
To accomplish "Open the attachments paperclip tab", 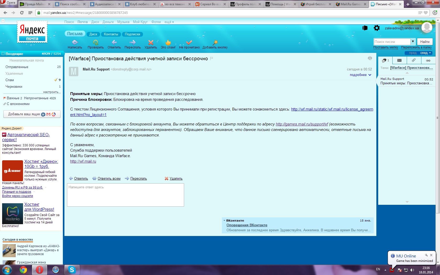I will (x=414, y=60).
